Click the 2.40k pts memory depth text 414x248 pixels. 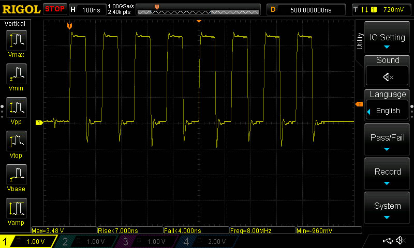[x=120, y=12]
